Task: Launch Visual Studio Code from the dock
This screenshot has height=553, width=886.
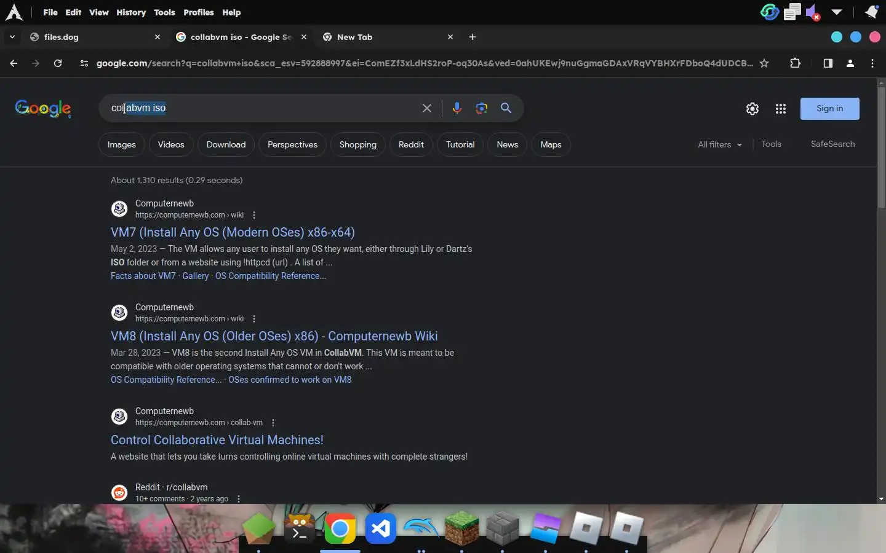Action: pos(381,528)
